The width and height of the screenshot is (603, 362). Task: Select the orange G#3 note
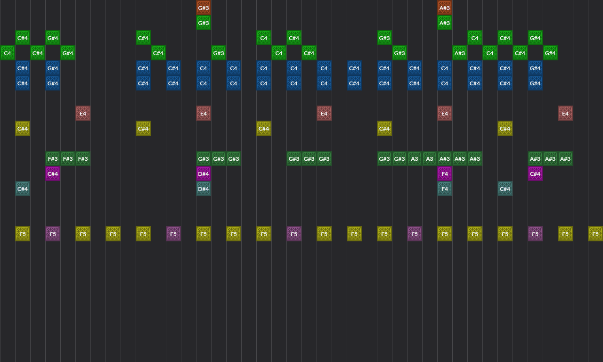pyautogui.click(x=203, y=8)
